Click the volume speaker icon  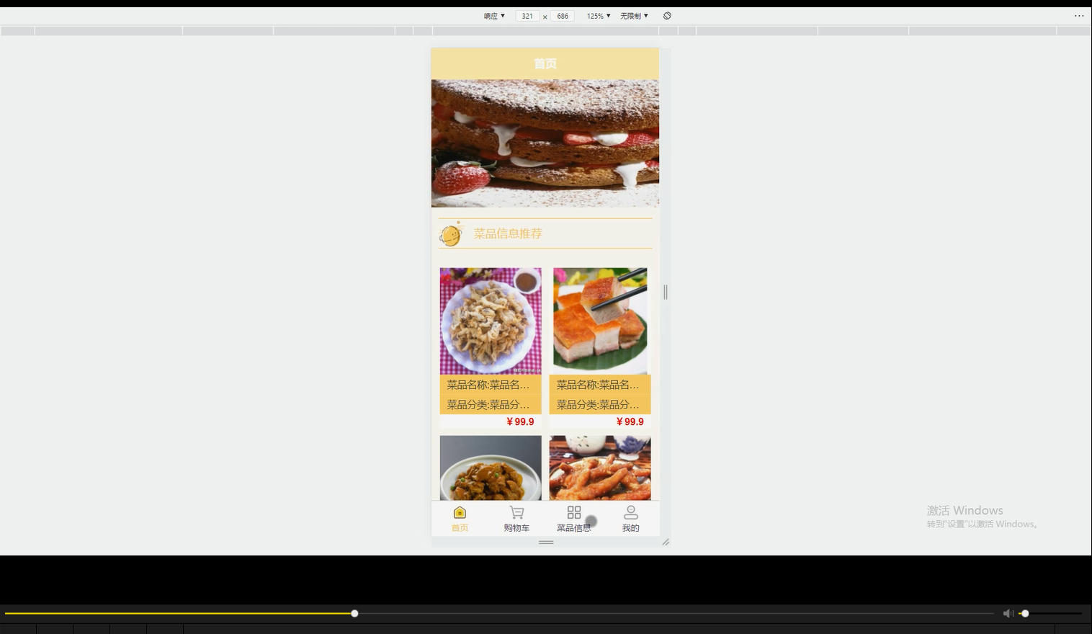(x=1008, y=613)
